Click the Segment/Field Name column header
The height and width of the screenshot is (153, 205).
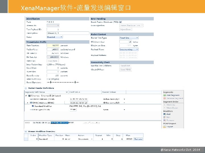pyautogui.click(x=45, y=92)
